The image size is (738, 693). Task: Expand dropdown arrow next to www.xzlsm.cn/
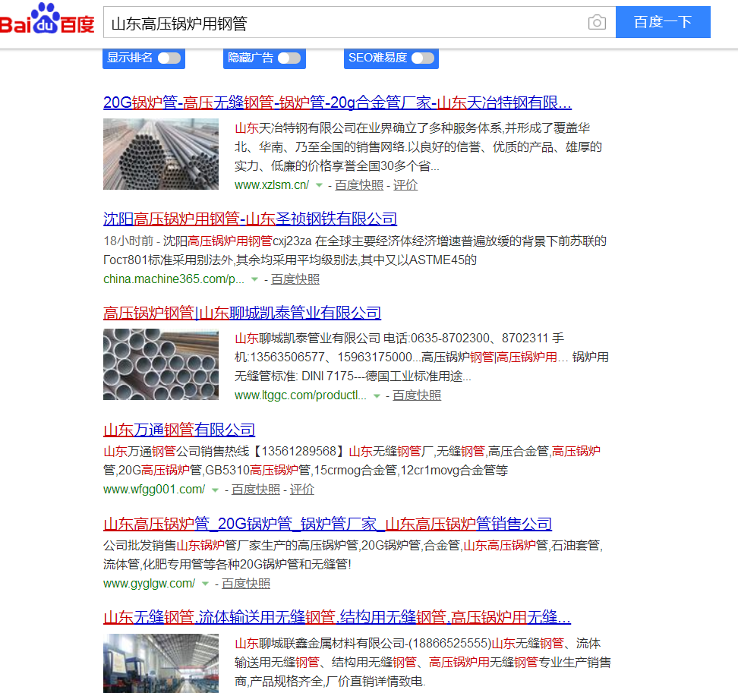pyautogui.click(x=319, y=185)
